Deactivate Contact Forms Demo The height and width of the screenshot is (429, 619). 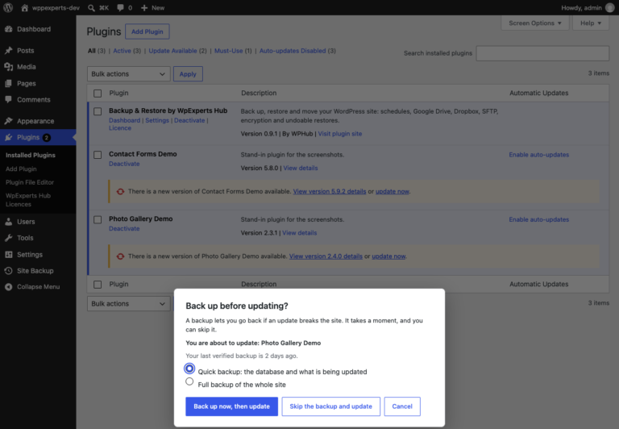[x=124, y=164]
